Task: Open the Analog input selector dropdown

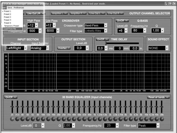Action: (48, 48)
